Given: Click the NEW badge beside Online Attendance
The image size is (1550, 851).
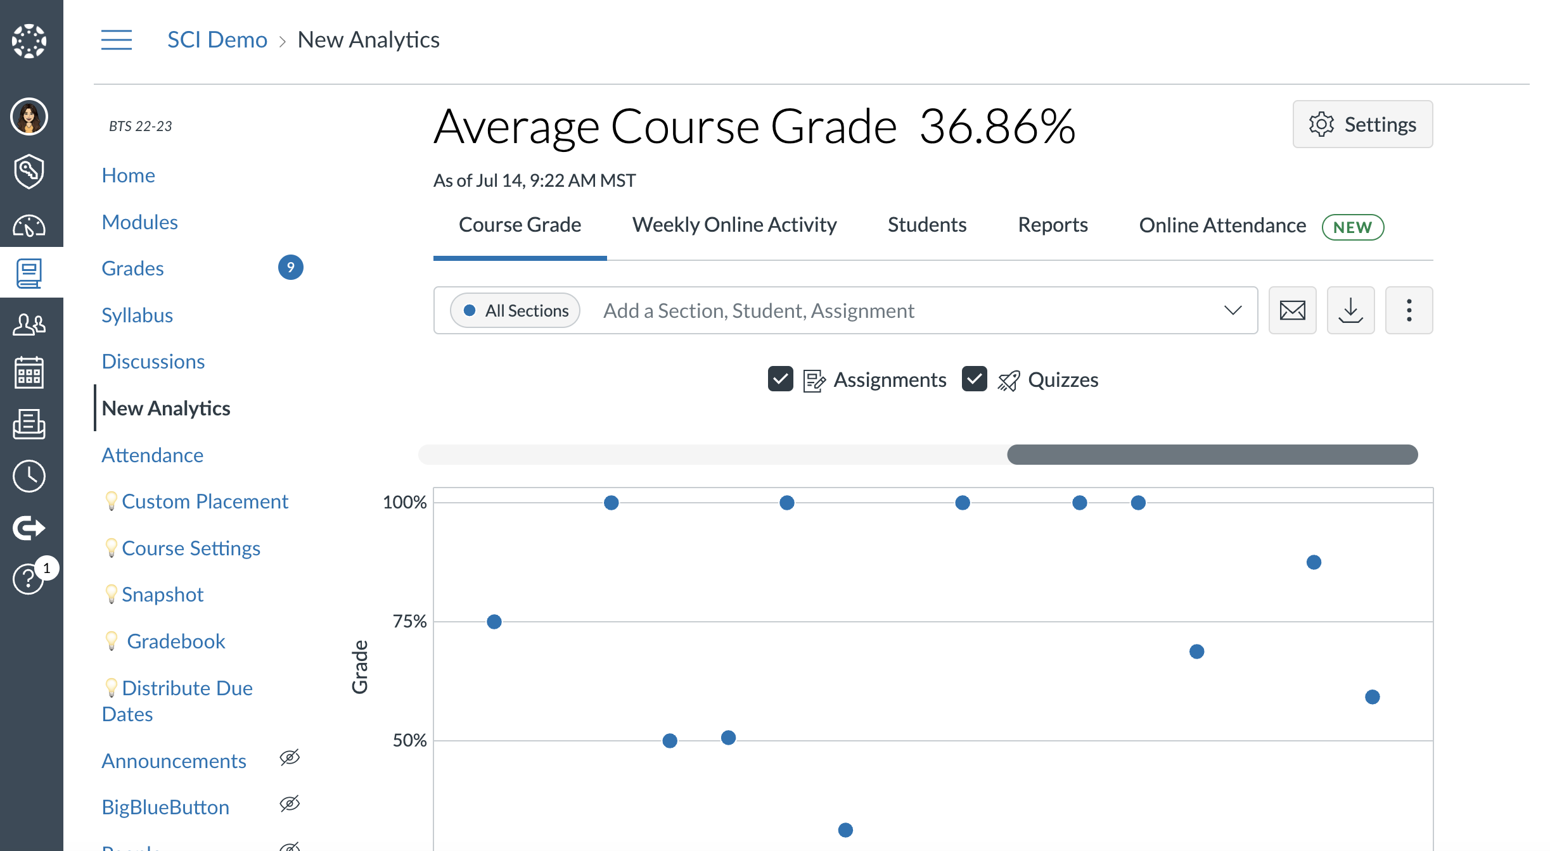Looking at the screenshot, I should pos(1353,227).
